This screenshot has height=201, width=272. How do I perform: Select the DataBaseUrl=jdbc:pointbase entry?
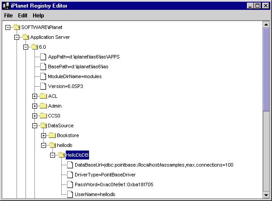point(154,165)
